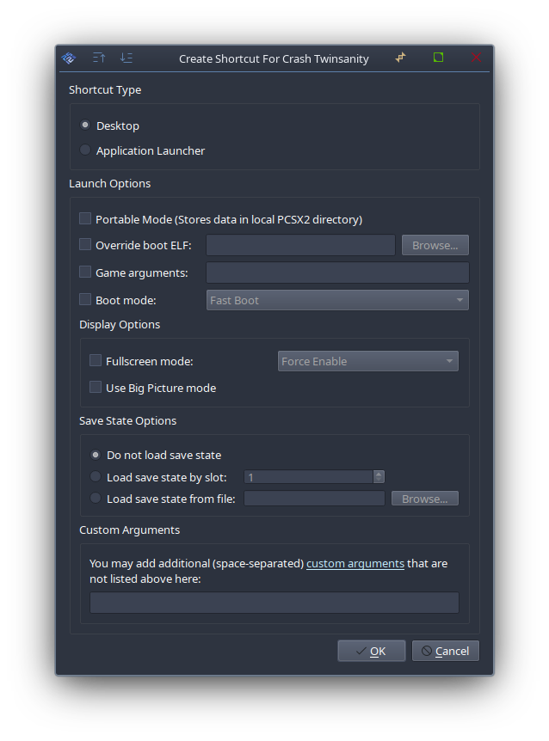Click the save state slot spinner arrows
Image resolution: width=549 pixels, height=741 pixels.
coord(379,476)
